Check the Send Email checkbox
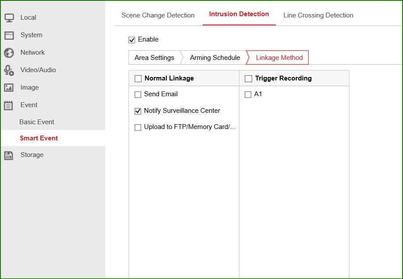Screen dimensions: 403x279 (138, 94)
